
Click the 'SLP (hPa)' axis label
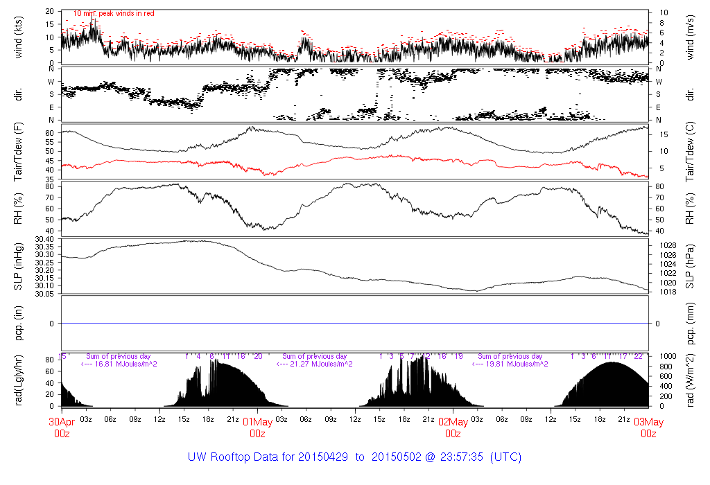pos(690,267)
